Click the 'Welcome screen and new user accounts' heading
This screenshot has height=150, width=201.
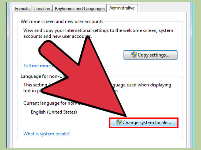click(x=62, y=22)
